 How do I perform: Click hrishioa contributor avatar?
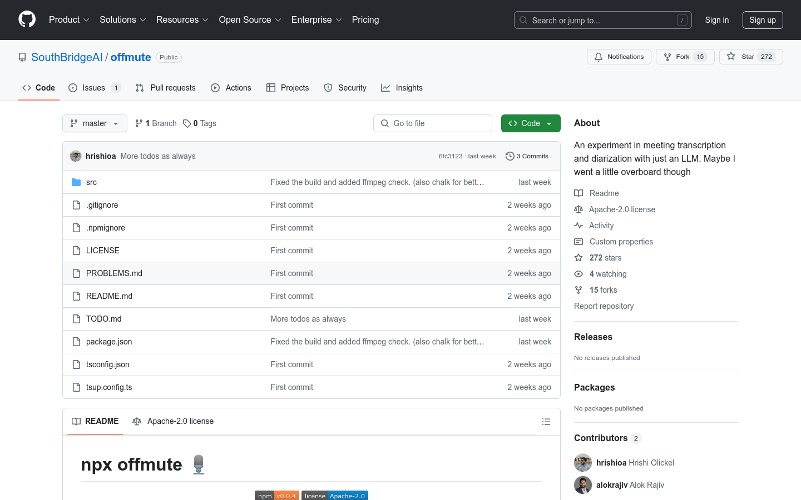pos(583,463)
